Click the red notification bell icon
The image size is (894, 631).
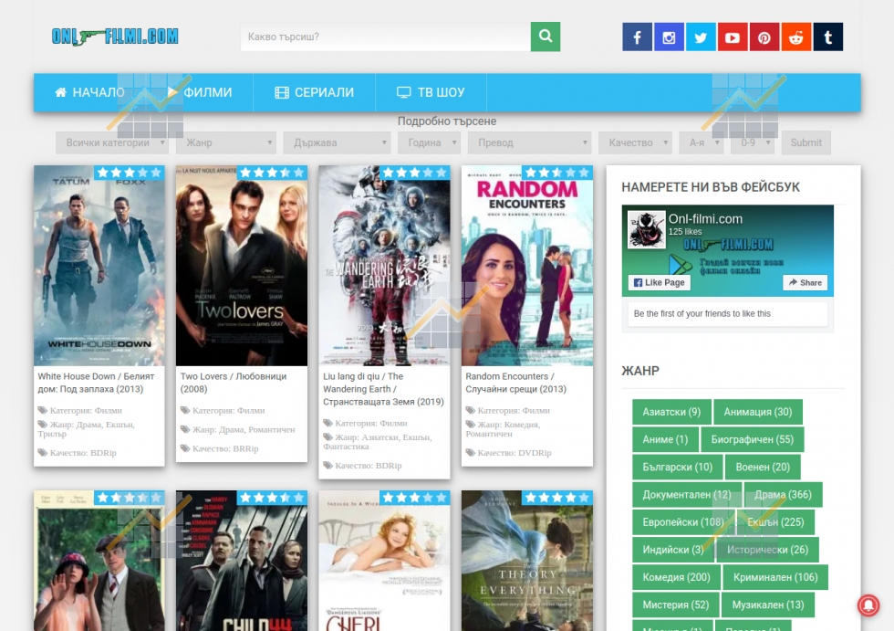(x=868, y=605)
